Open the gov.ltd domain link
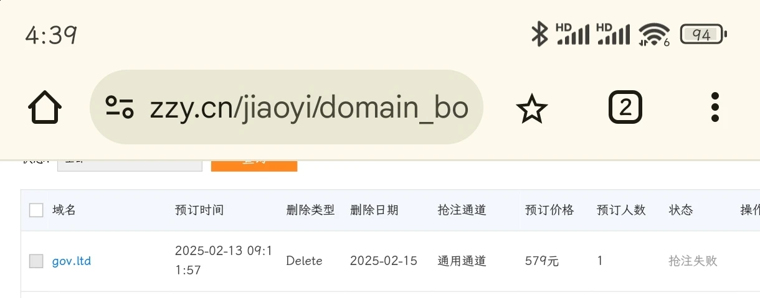760x298 pixels. (72, 261)
